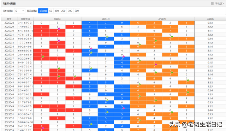Viewport: 226px width, 131px height.
Task: Click the 热码(3) column header
Action: 58,19
